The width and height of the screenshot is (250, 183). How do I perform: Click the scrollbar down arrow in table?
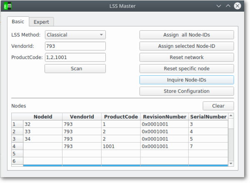[231, 163]
